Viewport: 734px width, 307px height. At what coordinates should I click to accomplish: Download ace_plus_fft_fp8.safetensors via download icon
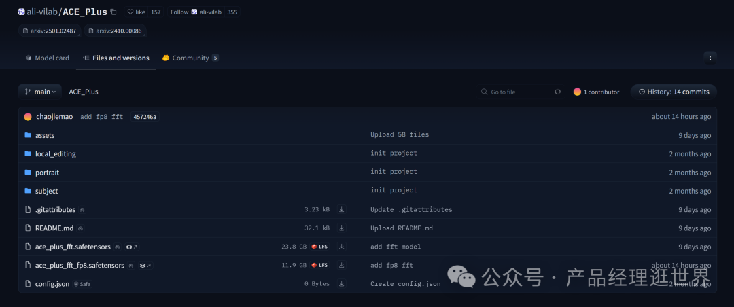tap(341, 265)
